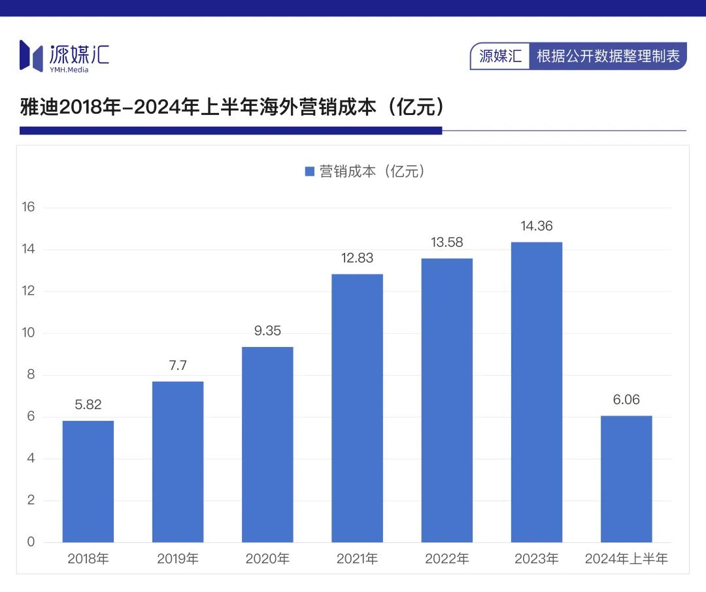
Task: Click the YMH.Media text under logo
Action: point(69,70)
